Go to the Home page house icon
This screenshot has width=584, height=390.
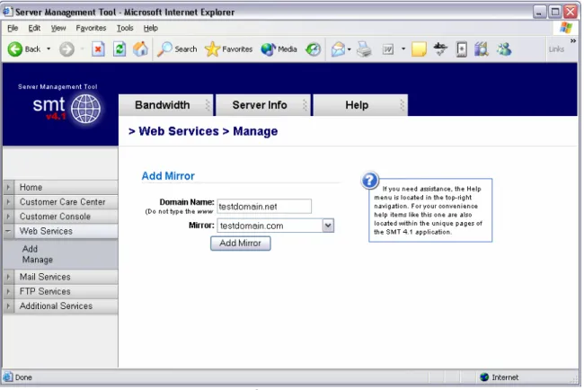[x=140, y=49]
